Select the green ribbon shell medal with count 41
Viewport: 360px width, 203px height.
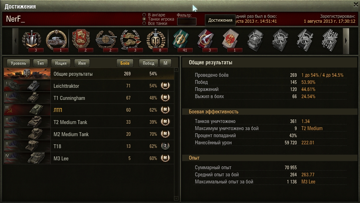181,40
